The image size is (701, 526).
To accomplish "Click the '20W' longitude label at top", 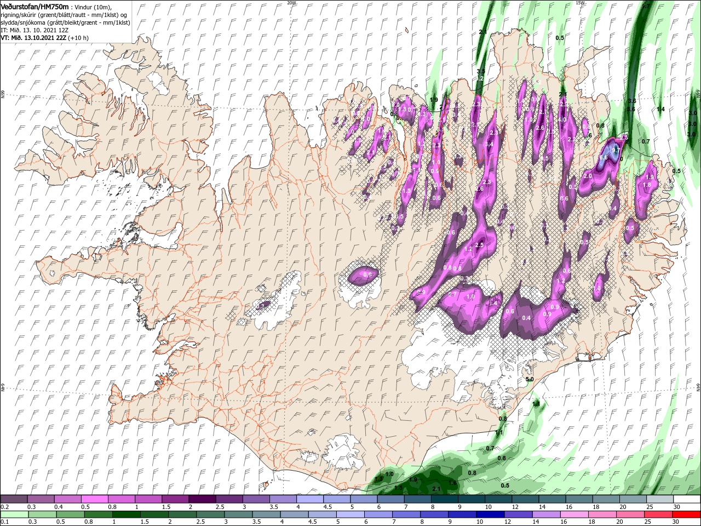I will [291, 3].
